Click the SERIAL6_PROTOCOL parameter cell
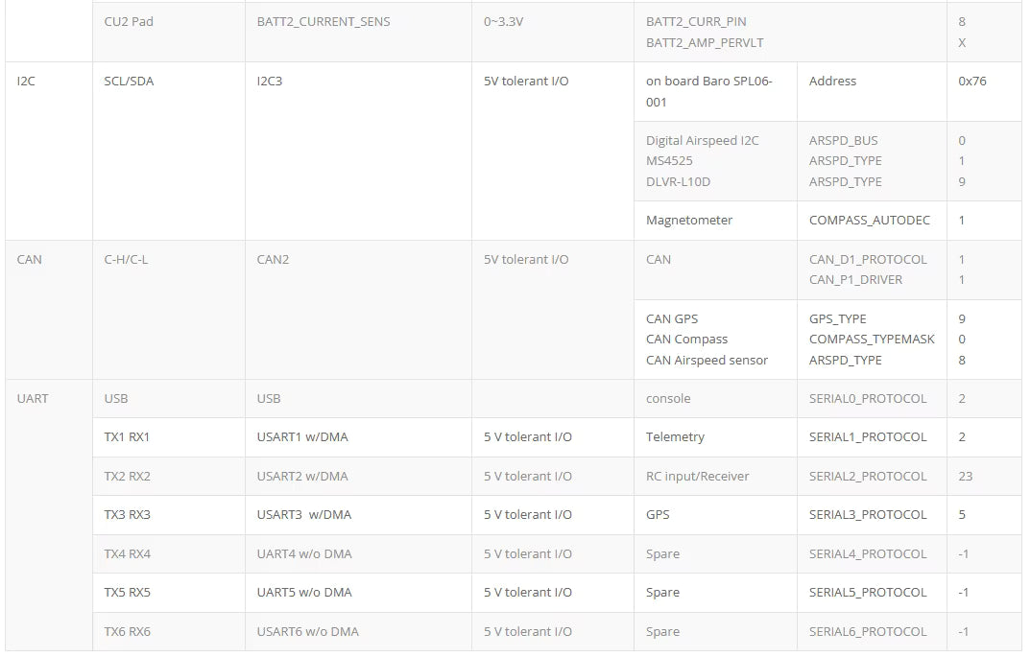The width and height of the screenshot is (1031, 657). [872, 631]
